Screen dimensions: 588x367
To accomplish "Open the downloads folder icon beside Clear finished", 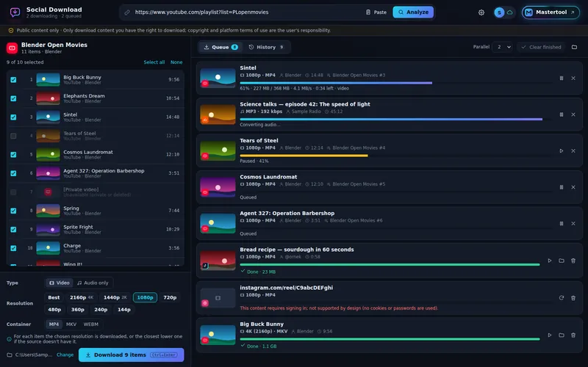I will (x=574, y=47).
